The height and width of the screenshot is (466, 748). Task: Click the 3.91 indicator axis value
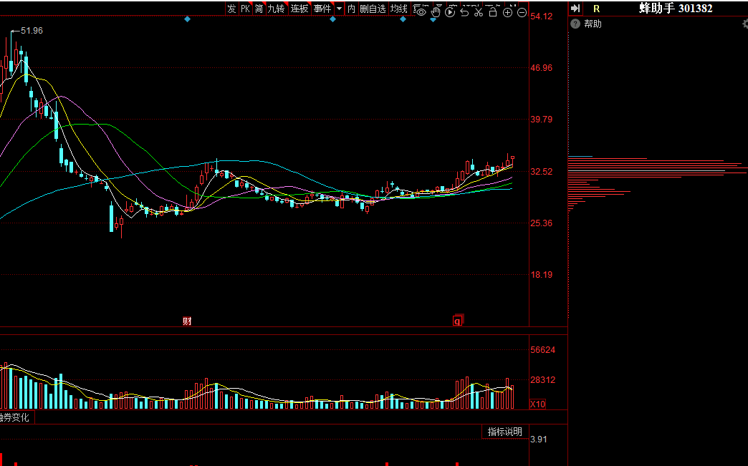click(x=539, y=440)
